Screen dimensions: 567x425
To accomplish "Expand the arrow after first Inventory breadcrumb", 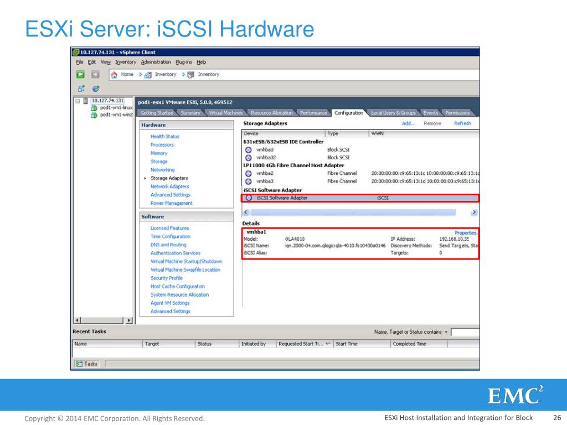I will [x=183, y=75].
